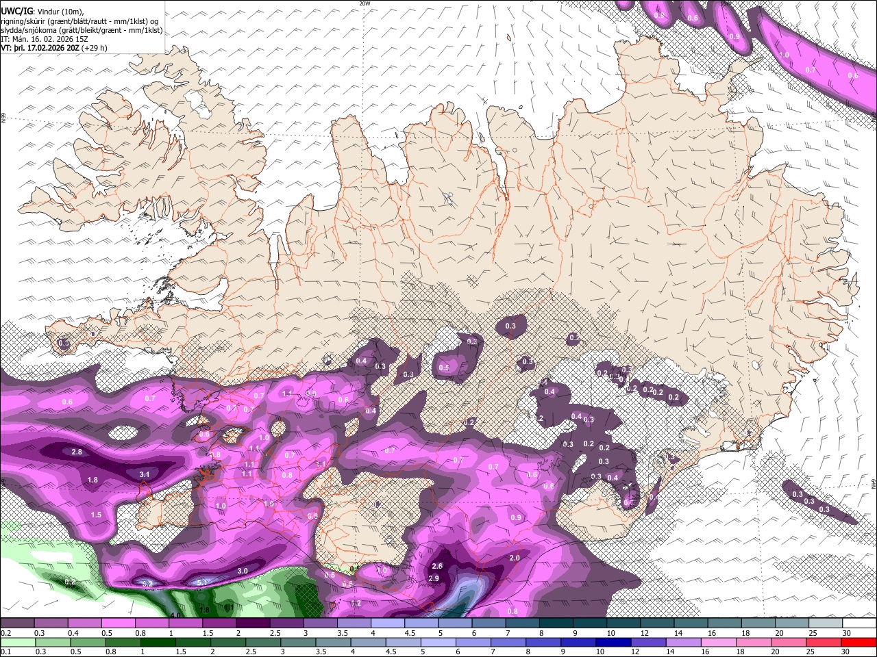The height and width of the screenshot is (657, 877).
Task: Click the '3.0' precipitation value on the map
Action: [x=243, y=571]
